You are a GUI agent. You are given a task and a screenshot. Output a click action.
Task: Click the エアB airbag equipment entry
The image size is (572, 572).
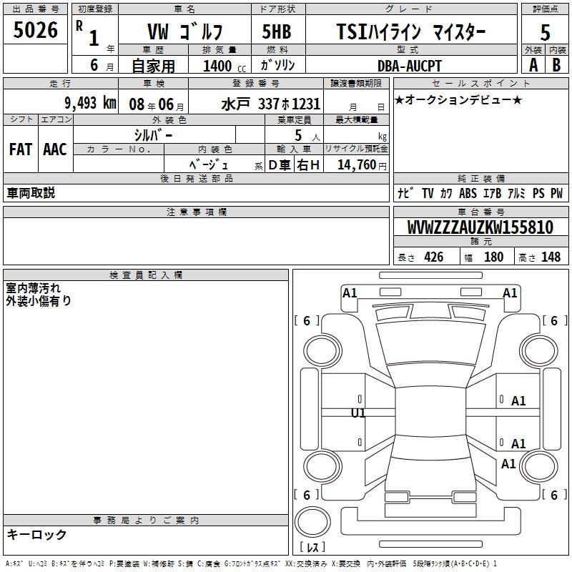tap(492, 193)
